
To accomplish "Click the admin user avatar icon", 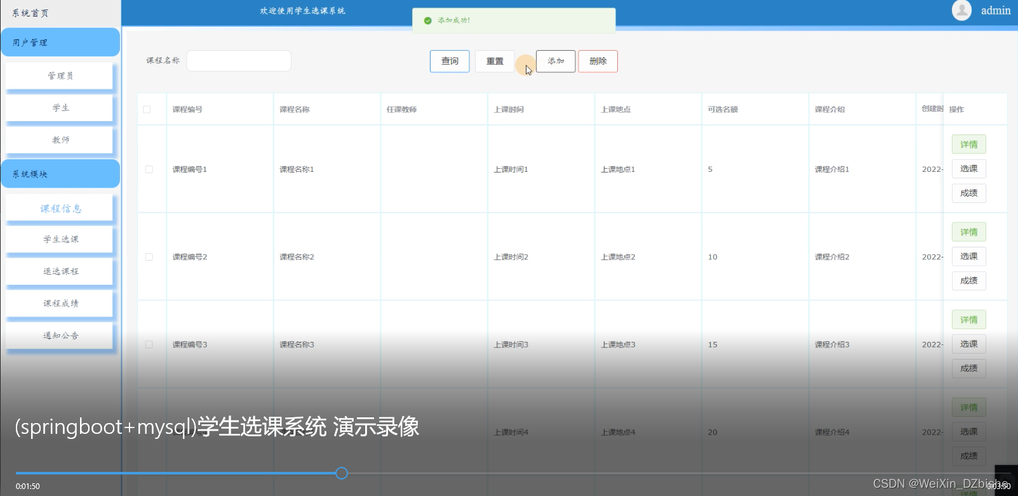I will point(961,10).
